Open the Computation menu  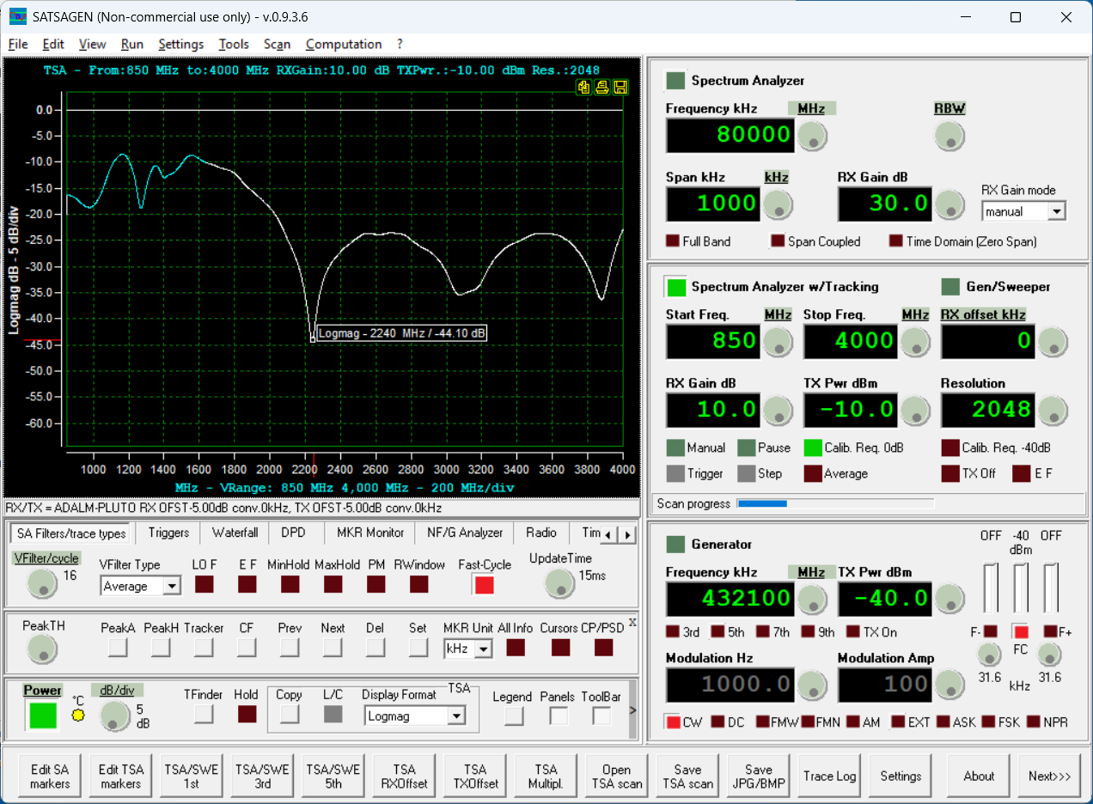344,44
